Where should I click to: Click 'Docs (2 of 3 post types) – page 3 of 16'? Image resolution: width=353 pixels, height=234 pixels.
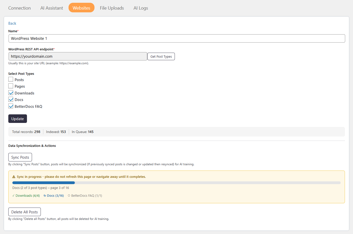(41, 188)
